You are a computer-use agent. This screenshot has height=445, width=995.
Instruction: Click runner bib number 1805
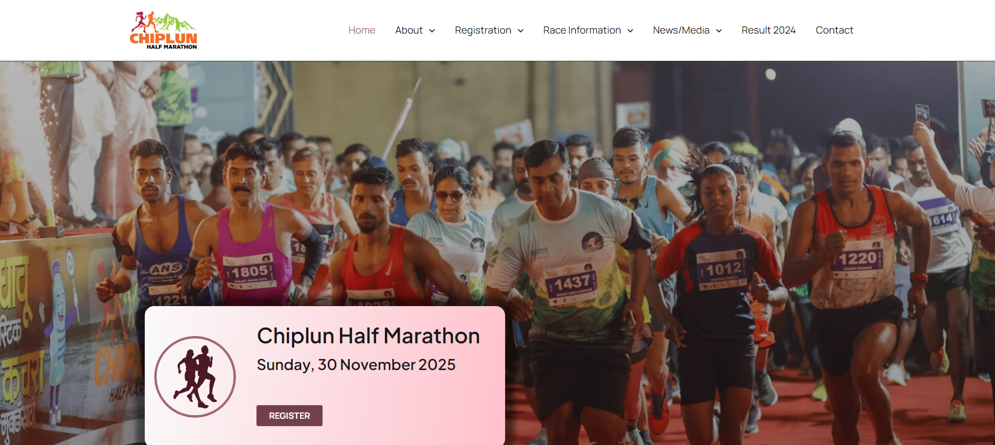coord(250,272)
